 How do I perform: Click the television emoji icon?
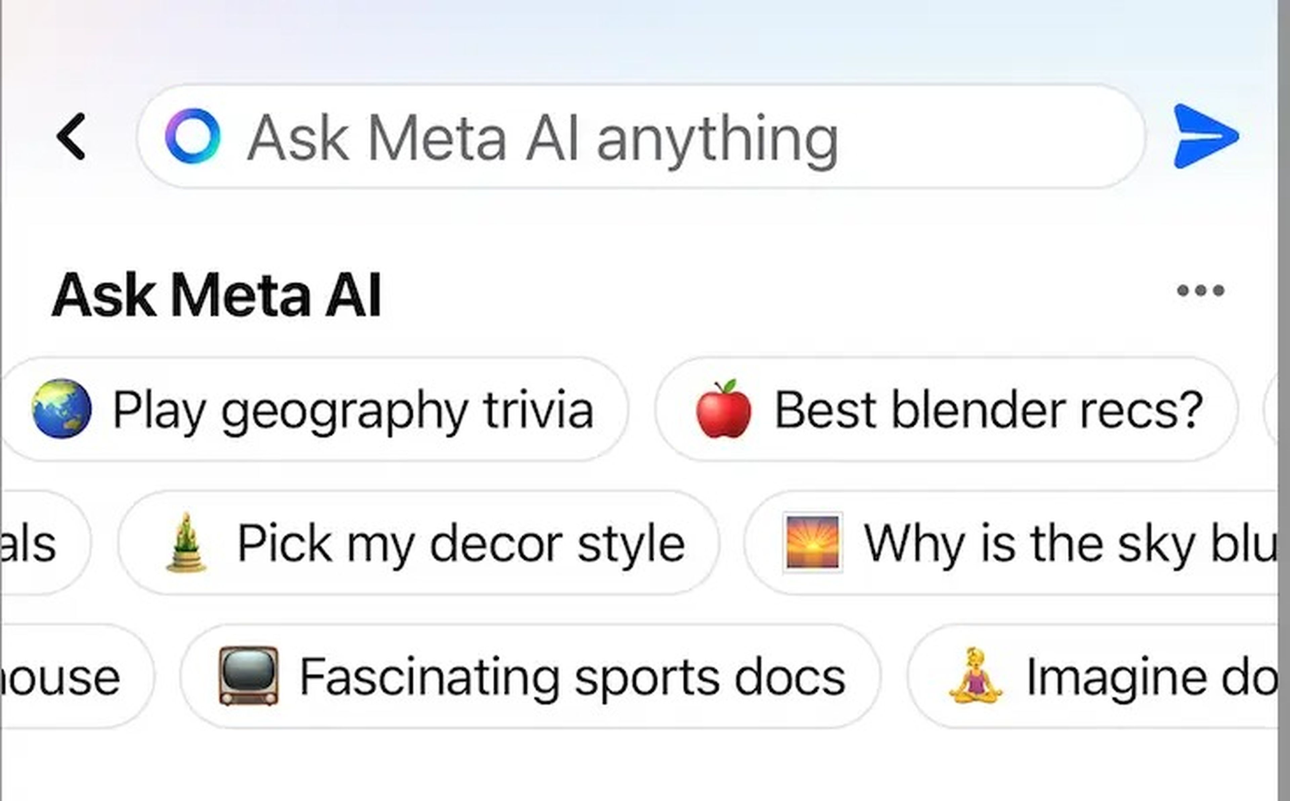(249, 676)
